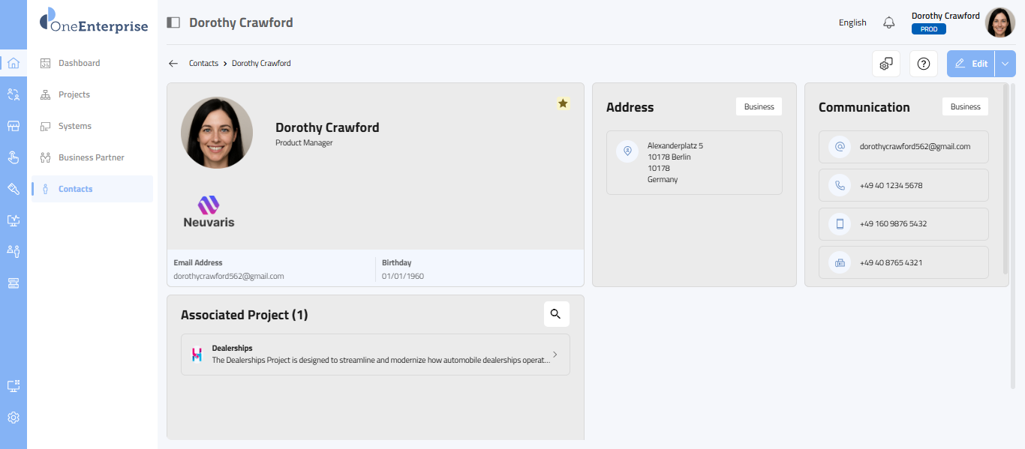
Task: Toggle the sidebar panel collapse icon
Action: coord(173,22)
